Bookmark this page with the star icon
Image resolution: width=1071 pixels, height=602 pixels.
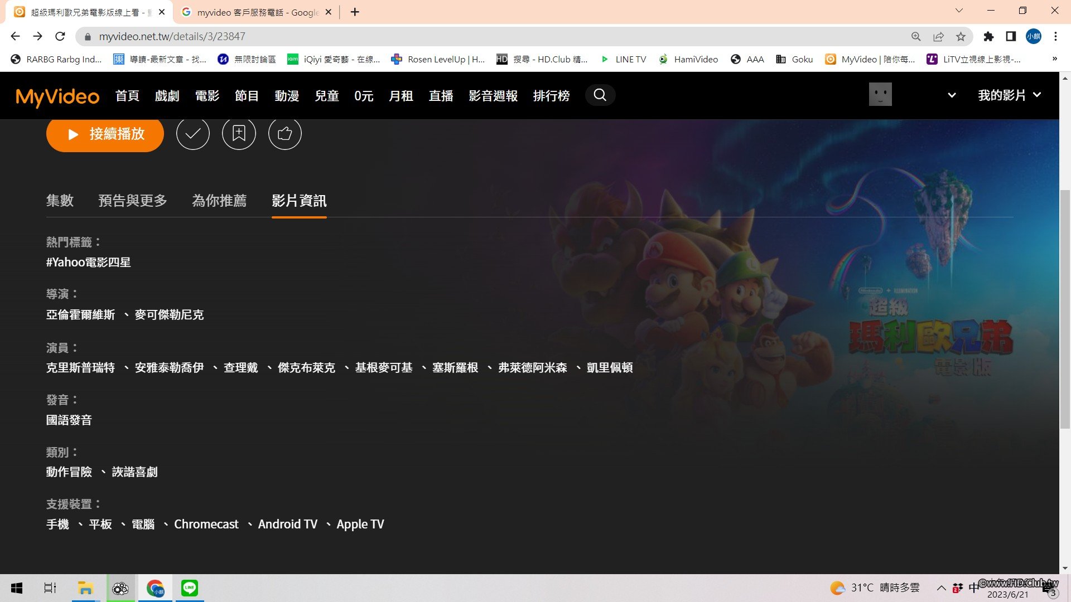(x=961, y=37)
